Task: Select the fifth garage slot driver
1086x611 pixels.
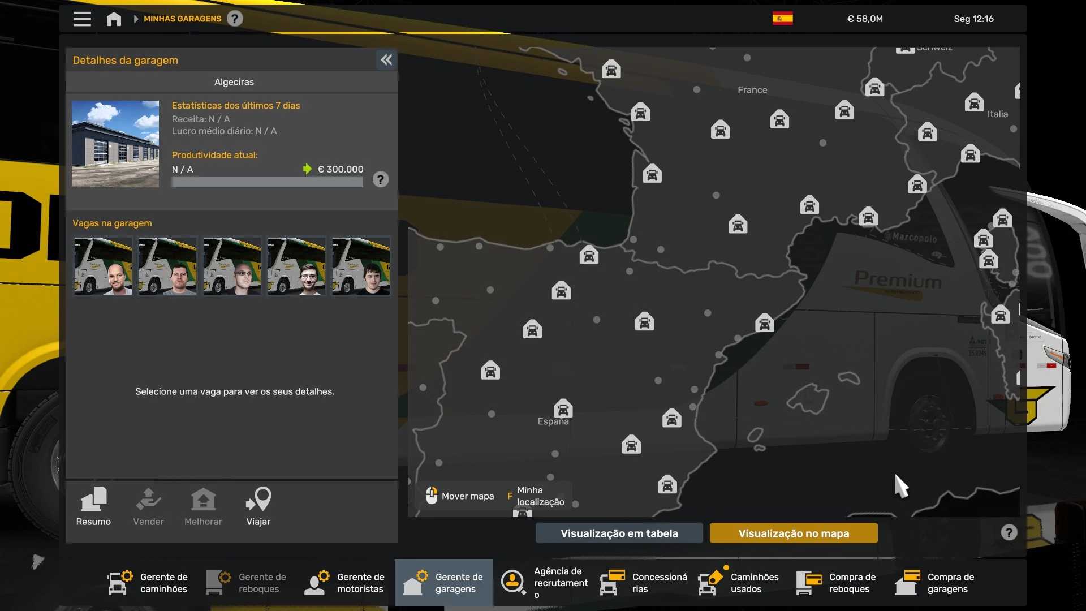Action: tap(361, 266)
